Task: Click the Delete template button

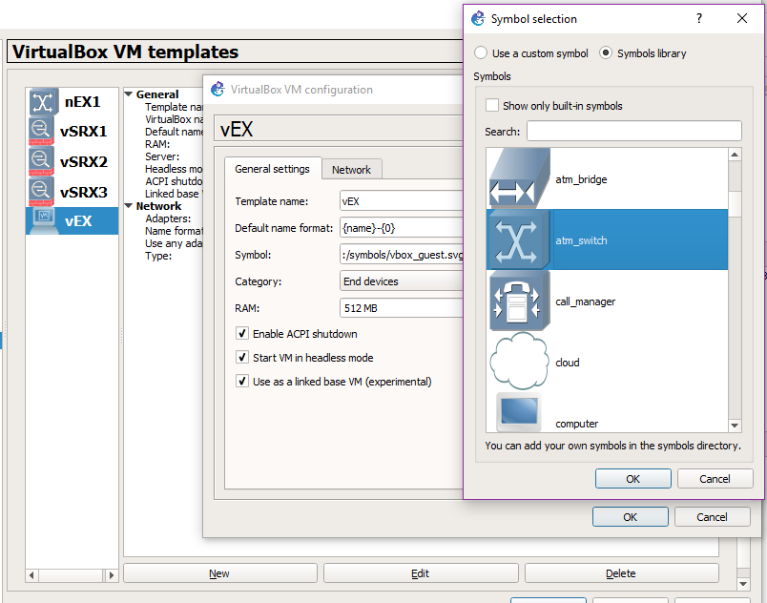Action: [621, 573]
